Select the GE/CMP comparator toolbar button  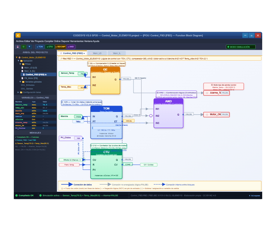60,47
